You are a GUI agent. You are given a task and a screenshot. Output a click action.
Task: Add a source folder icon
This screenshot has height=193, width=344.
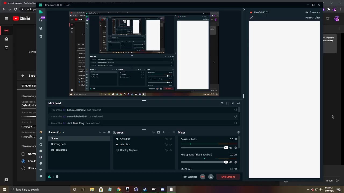(x=159, y=132)
